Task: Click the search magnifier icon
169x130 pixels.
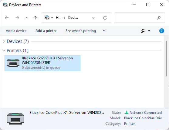Action: tap(159, 18)
